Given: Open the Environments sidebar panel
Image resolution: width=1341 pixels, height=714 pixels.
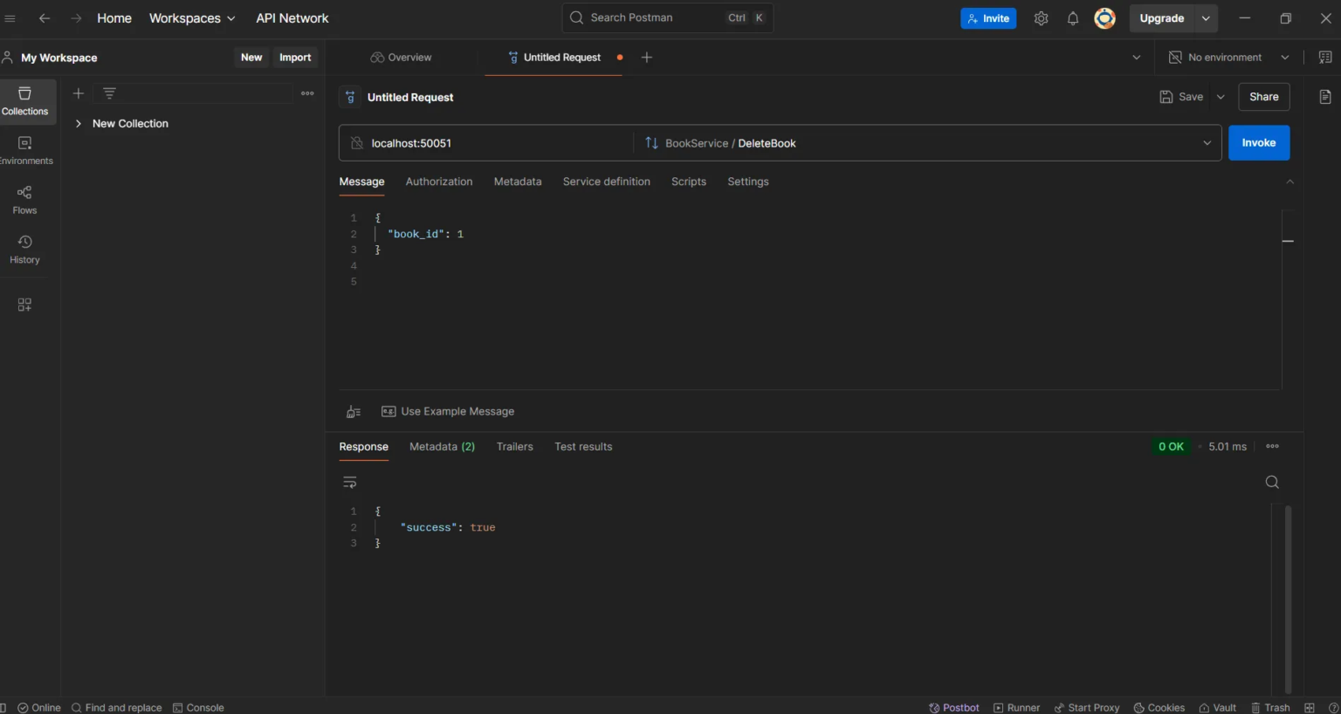Looking at the screenshot, I should [x=25, y=150].
